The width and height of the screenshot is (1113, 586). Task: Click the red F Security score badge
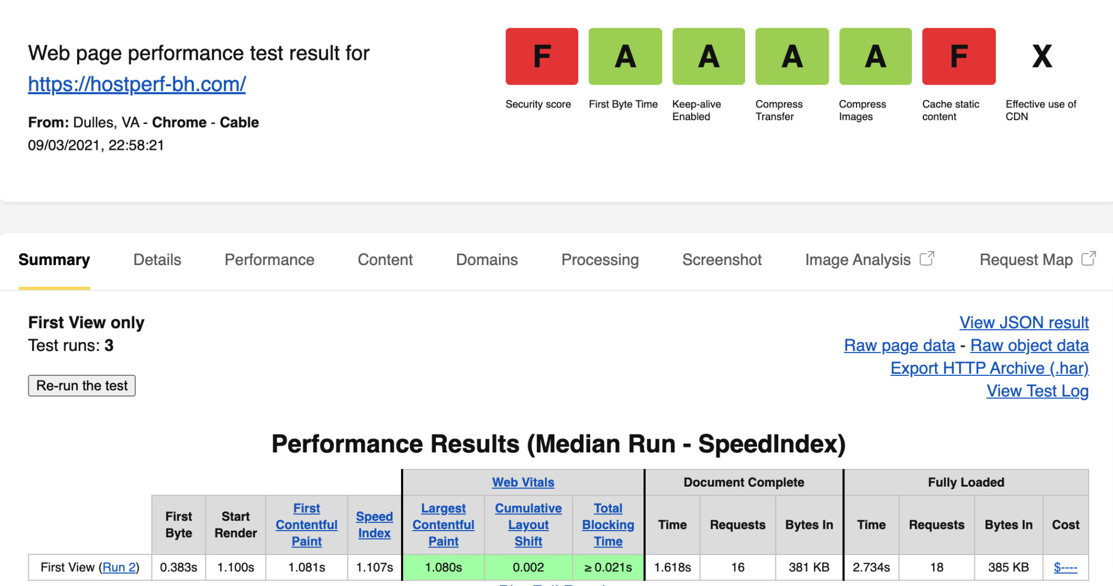(542, 56)
